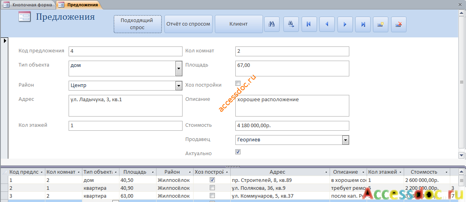This screenshot has width=466, height=202.
Task: Open filter arrow of Район column header
Action: [190, 172]
